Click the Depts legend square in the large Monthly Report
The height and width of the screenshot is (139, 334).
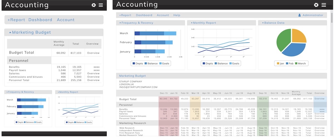(x=203, y=63)
